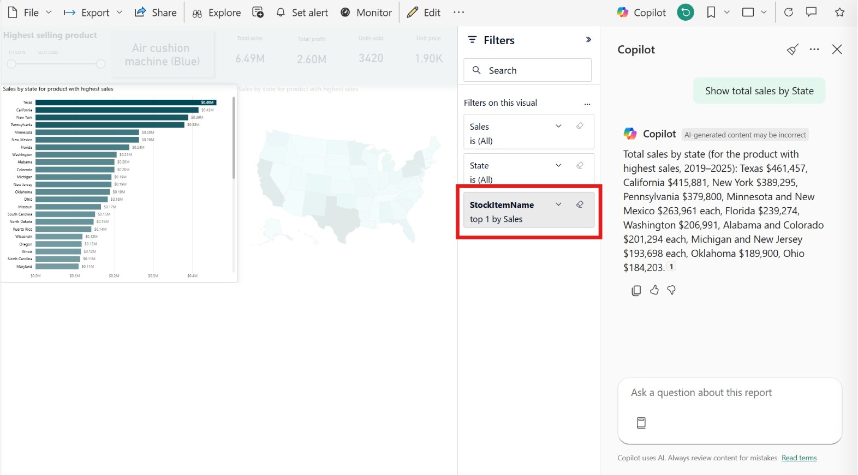
Task: Open the toolbar more options ellipsis
Action: coord(458,13)
